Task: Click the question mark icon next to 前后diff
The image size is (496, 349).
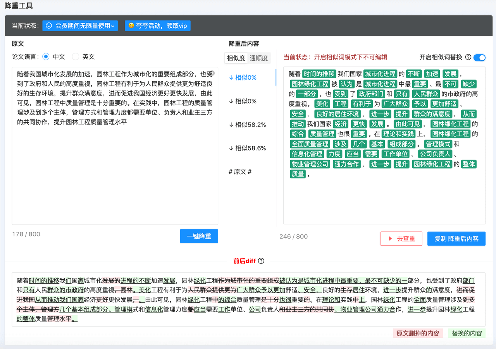Action: click(x=261, y=261)
